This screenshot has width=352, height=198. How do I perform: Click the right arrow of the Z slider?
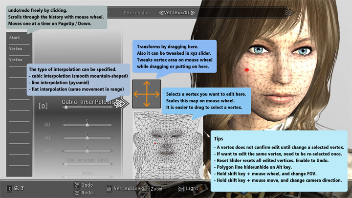coord(111,151)
